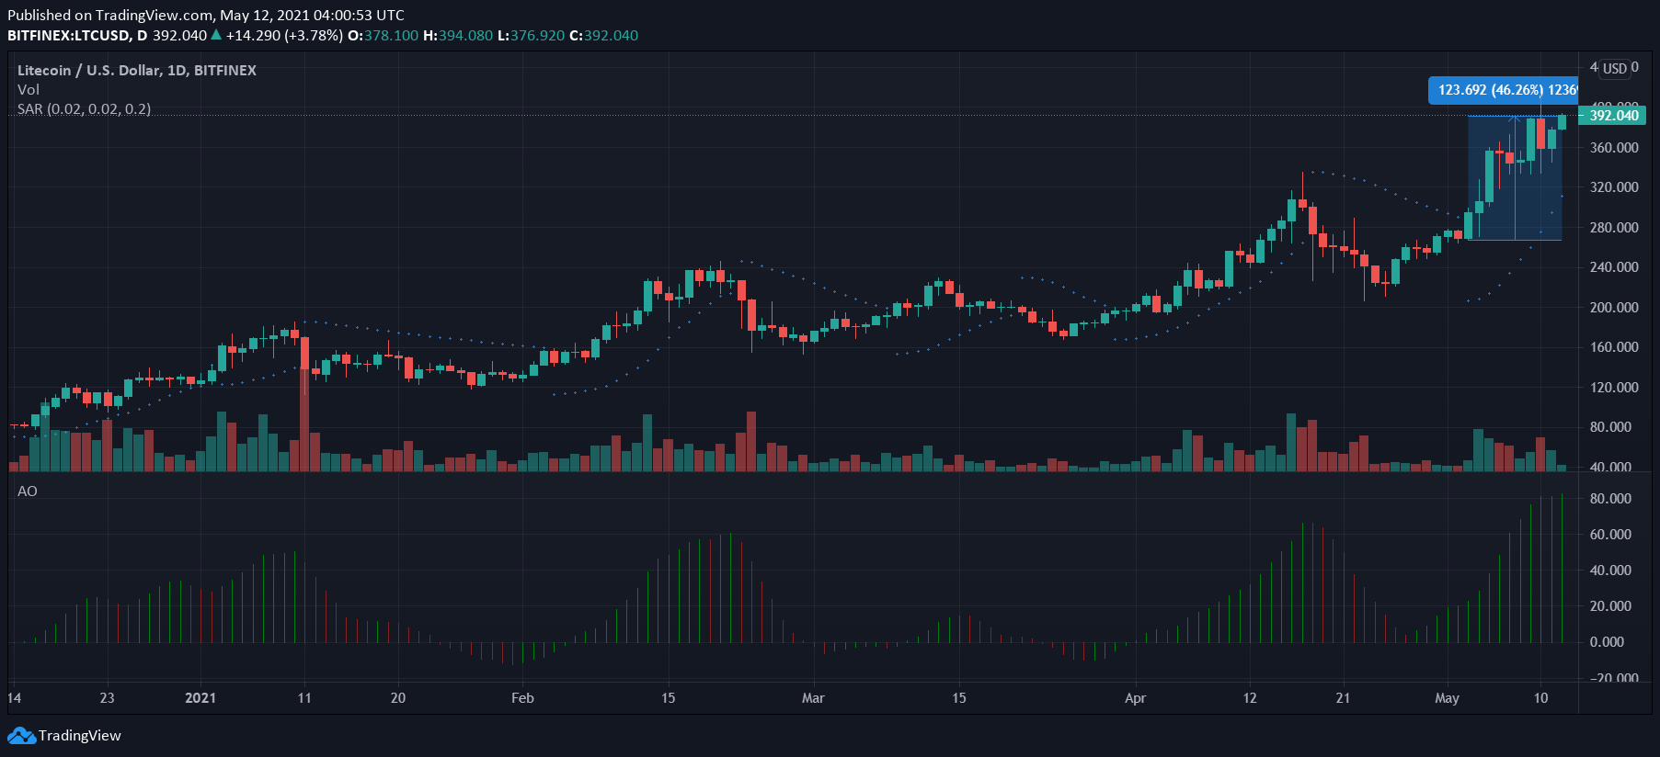The height and width of the screenshot is (757, 1660).
Task: Click the Feb label on time axis
Action: coord(522,698)
